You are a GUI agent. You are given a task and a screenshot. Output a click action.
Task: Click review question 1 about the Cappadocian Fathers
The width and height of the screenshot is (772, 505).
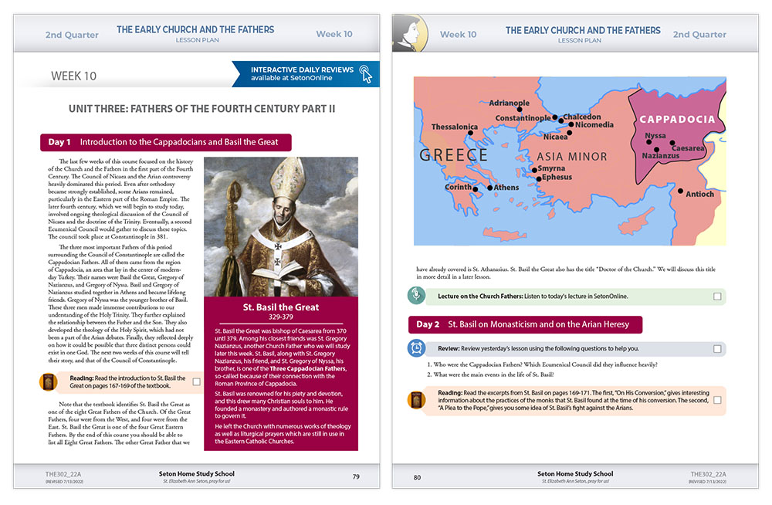542,364
